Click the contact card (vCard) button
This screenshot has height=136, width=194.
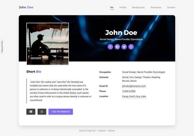31,112
